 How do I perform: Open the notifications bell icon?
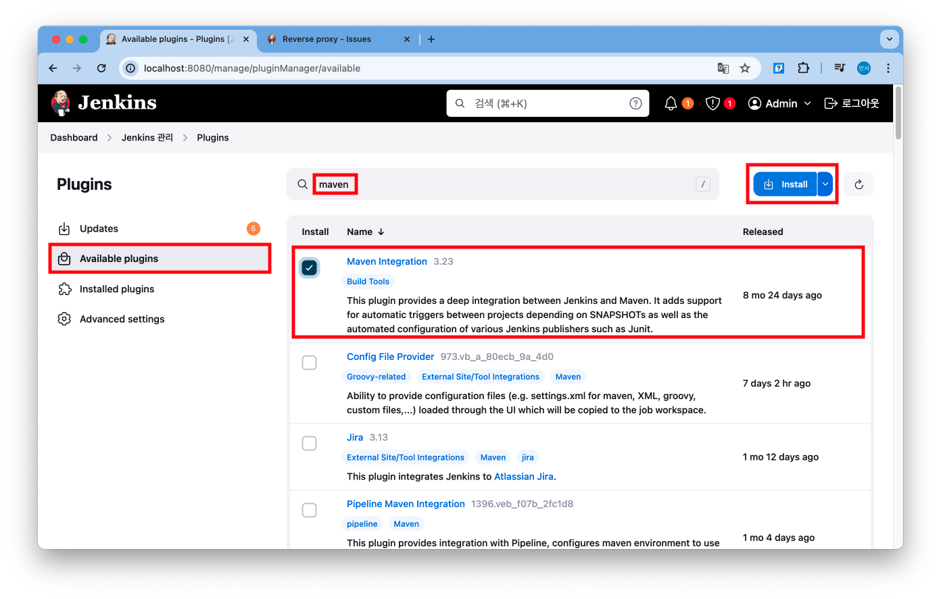[x=671, y=103]
